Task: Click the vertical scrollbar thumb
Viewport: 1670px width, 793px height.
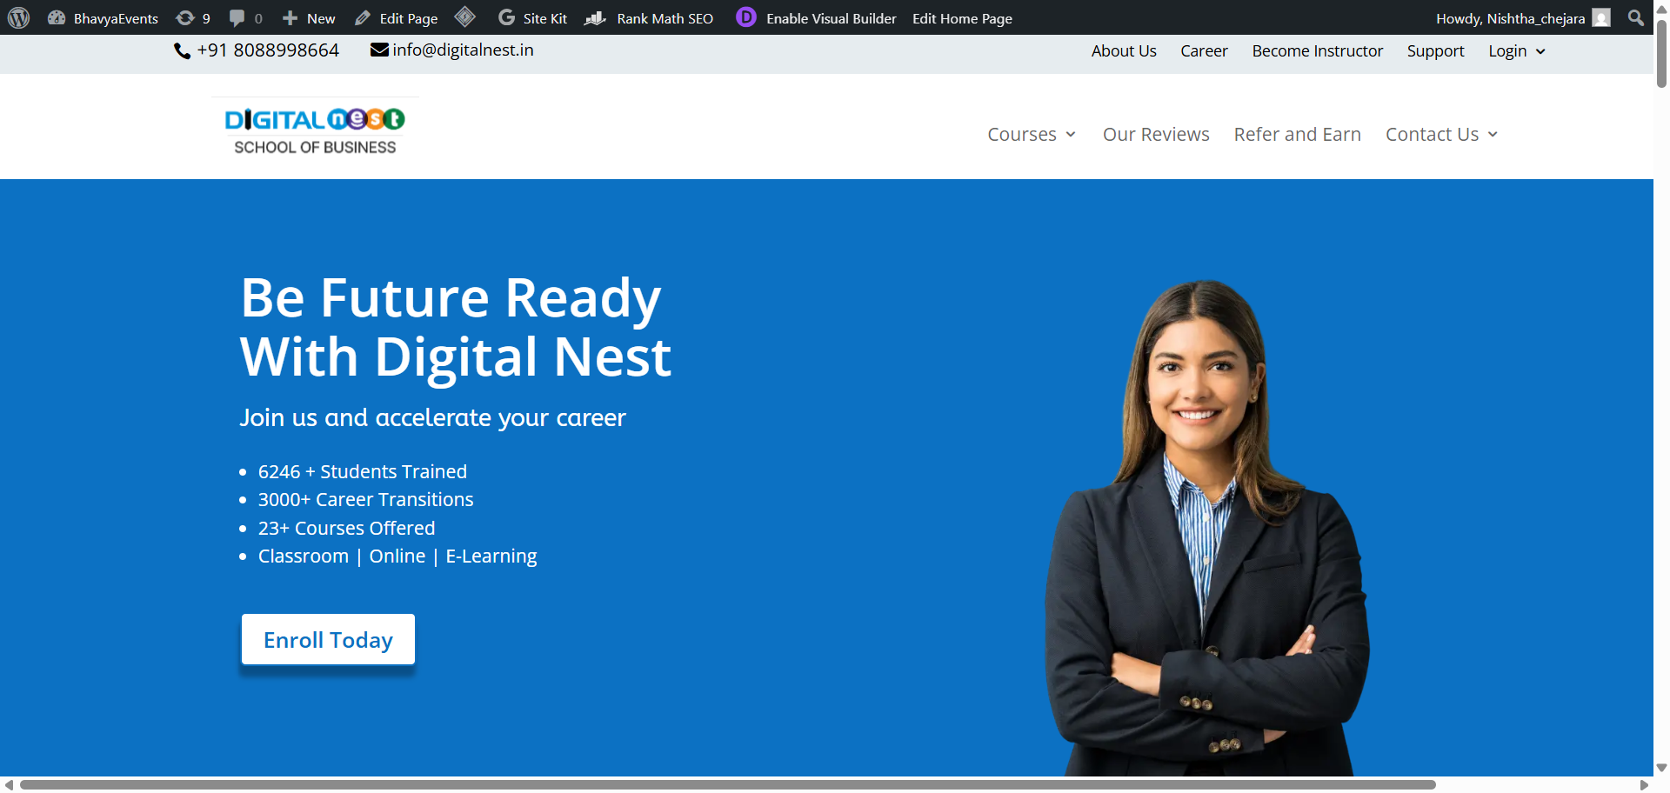Action: (x=1661, y=54)
